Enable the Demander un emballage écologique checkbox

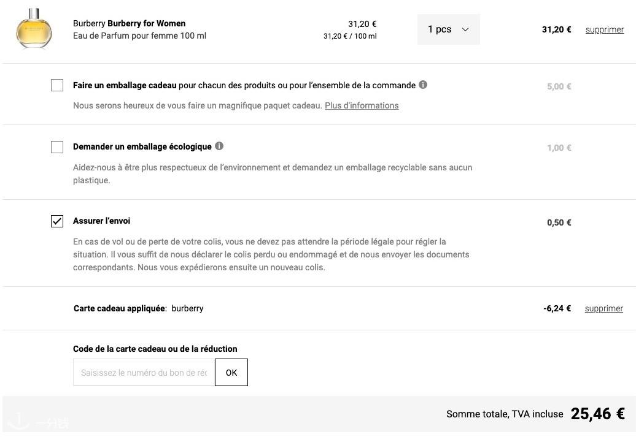[57, 147]
